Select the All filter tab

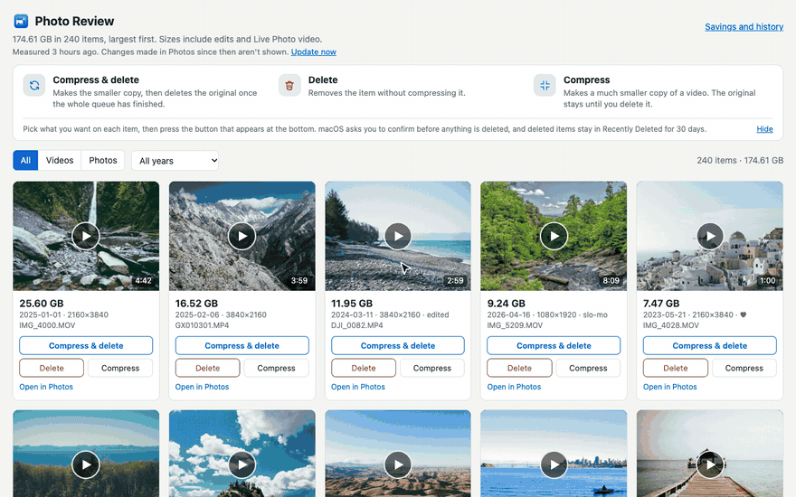pos(25,161)
